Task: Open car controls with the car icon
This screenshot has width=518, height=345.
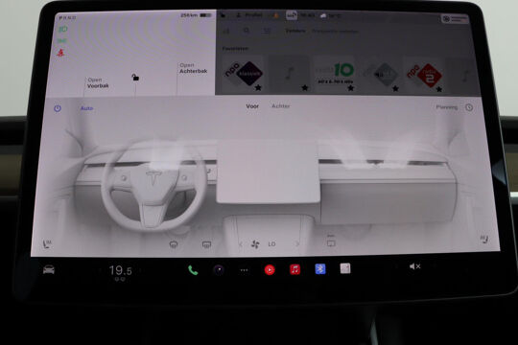Action: point(49,269)
